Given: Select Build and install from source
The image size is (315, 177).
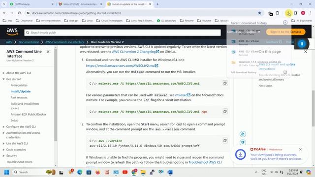Looking at the screenshot, I should click(x=25, y=106).
